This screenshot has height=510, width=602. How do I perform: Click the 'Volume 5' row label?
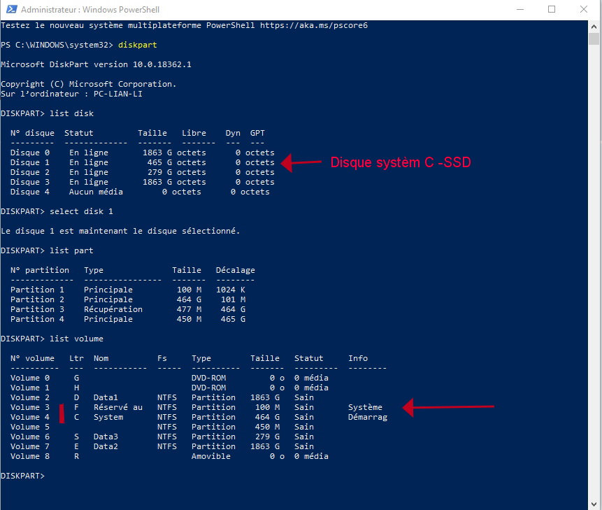30,427
